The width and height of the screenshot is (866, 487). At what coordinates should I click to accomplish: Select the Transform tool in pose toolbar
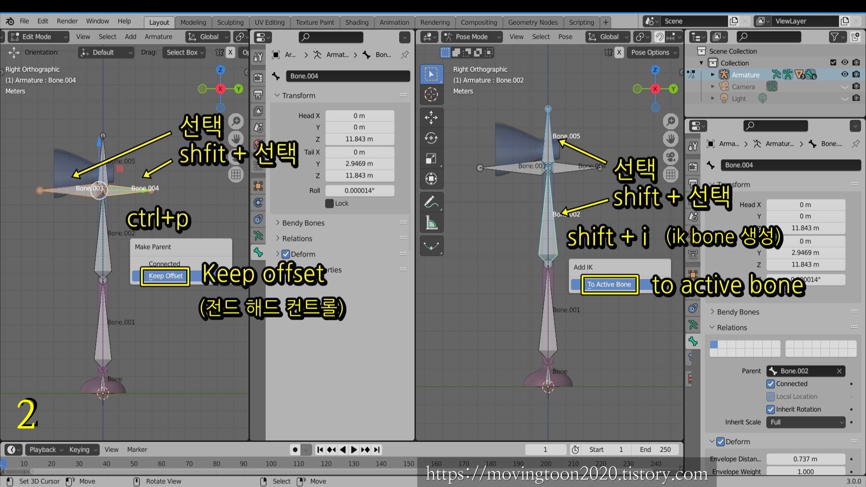point(431,179)
